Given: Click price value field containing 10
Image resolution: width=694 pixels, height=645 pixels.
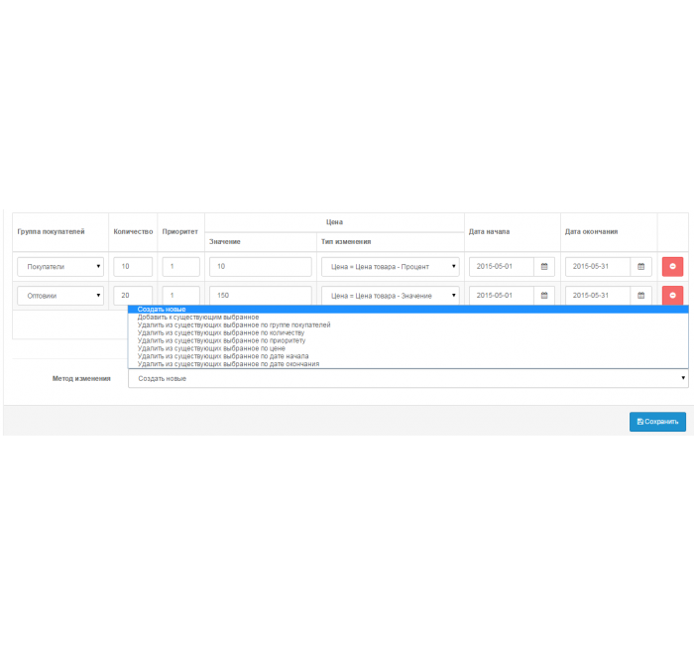Looking at the screenshot, I should (260, 267).
